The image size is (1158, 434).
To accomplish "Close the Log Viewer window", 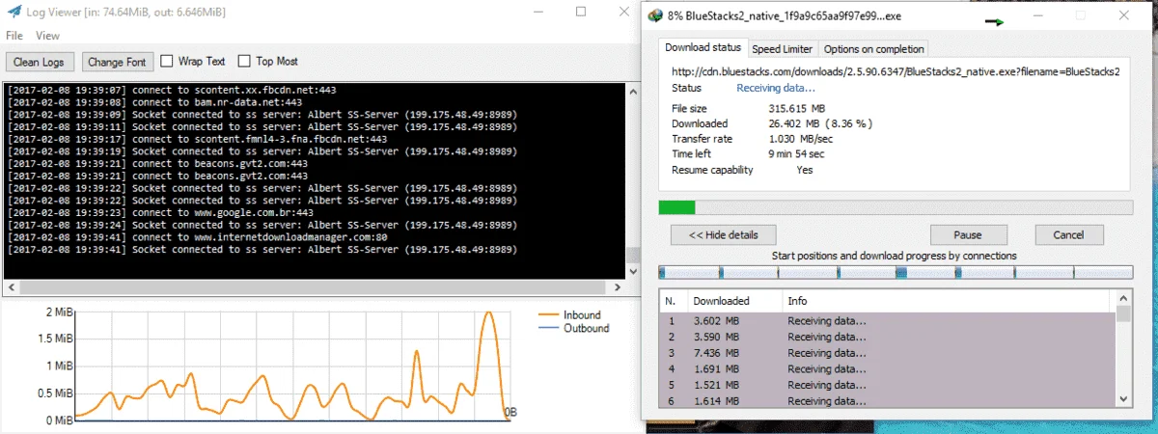I will pos(624,13).
